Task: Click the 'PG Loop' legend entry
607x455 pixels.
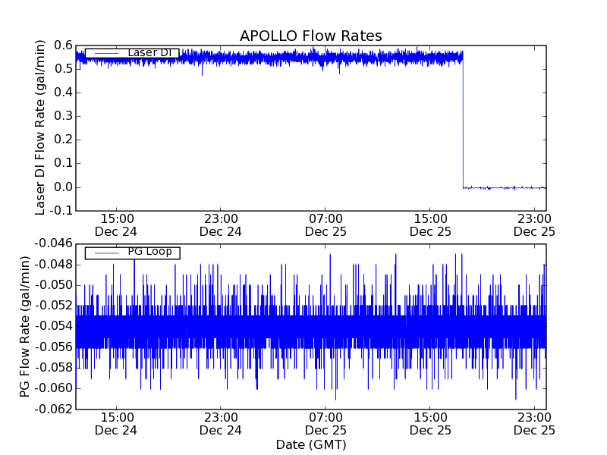Action: click(132, 253)
